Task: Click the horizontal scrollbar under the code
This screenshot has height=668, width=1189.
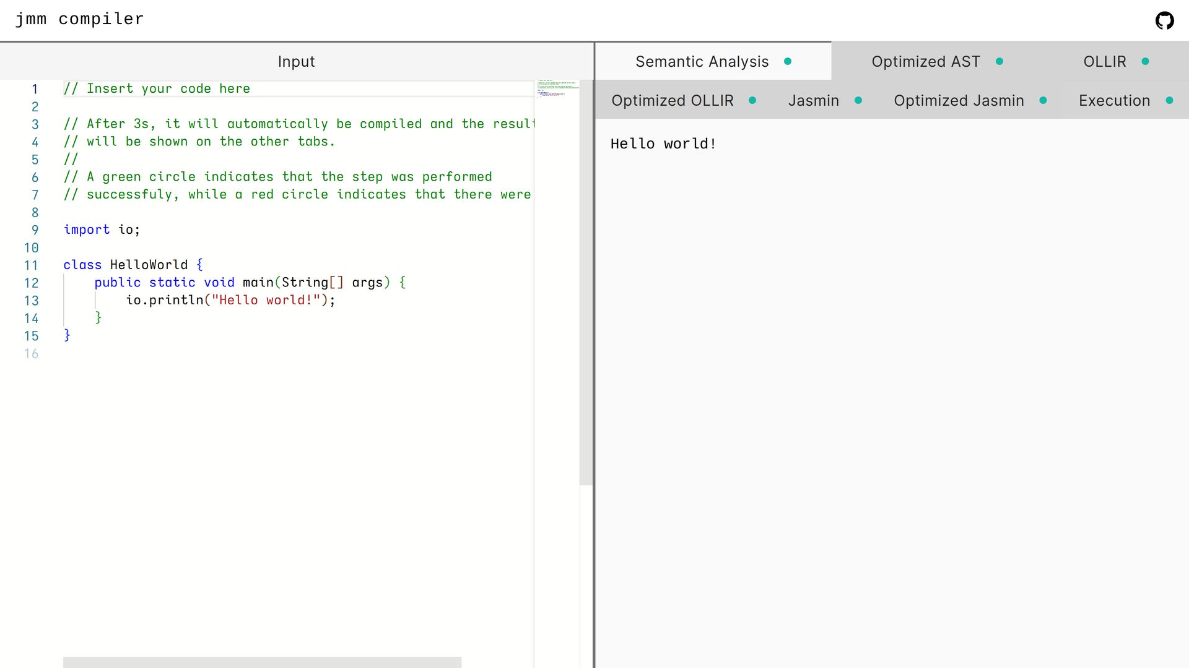Action: tap(262, 662)
